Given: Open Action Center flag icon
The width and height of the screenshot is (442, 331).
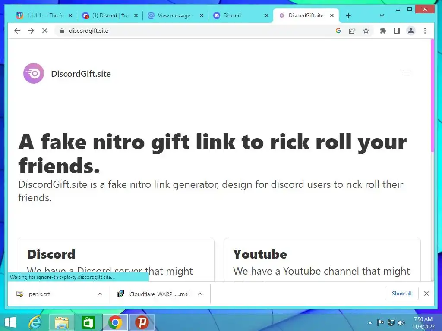Looking at the screenshot, I should pyautogui.click(x=380, y=322).
